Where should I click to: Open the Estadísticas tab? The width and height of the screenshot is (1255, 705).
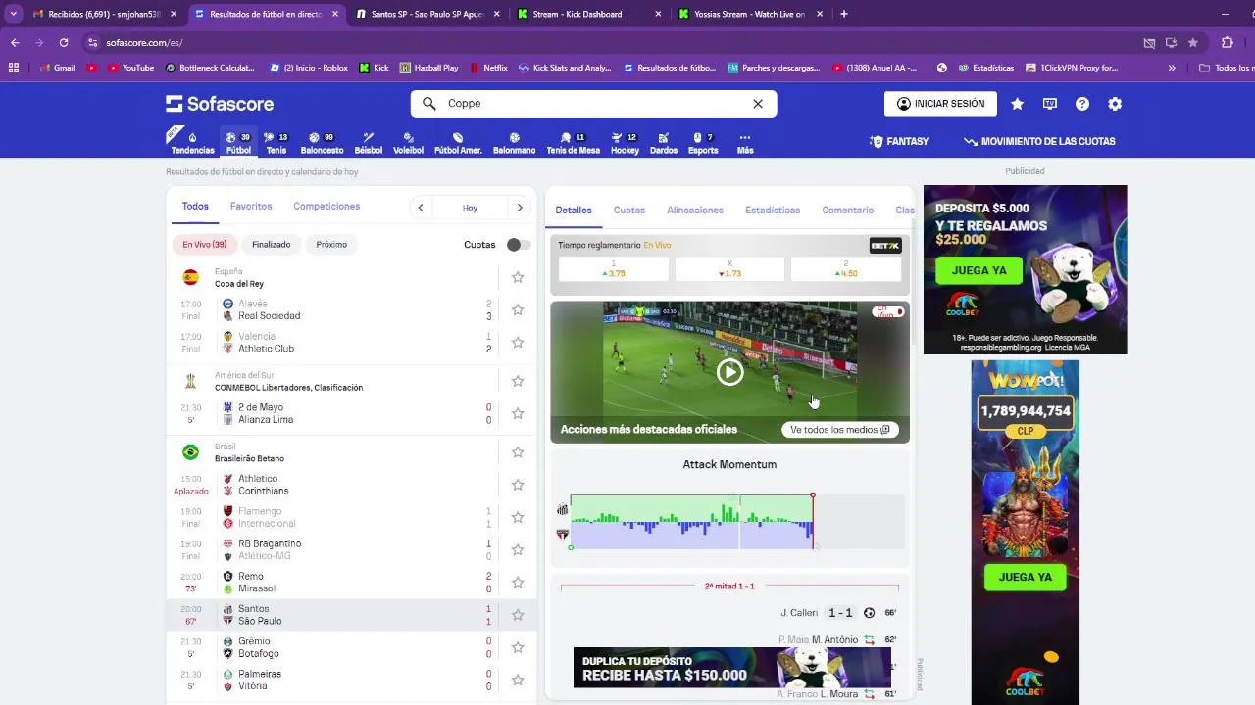click(773, 211)
